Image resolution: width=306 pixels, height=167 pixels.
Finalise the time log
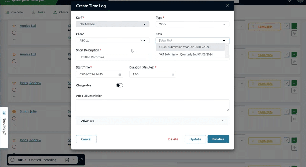coord(218,139)
